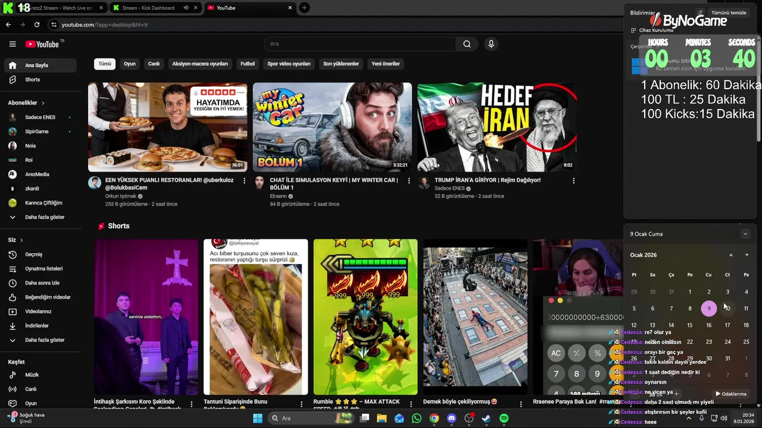
Task: Open Canlı under Keşfet sidebar
Action: coord(40,389)
